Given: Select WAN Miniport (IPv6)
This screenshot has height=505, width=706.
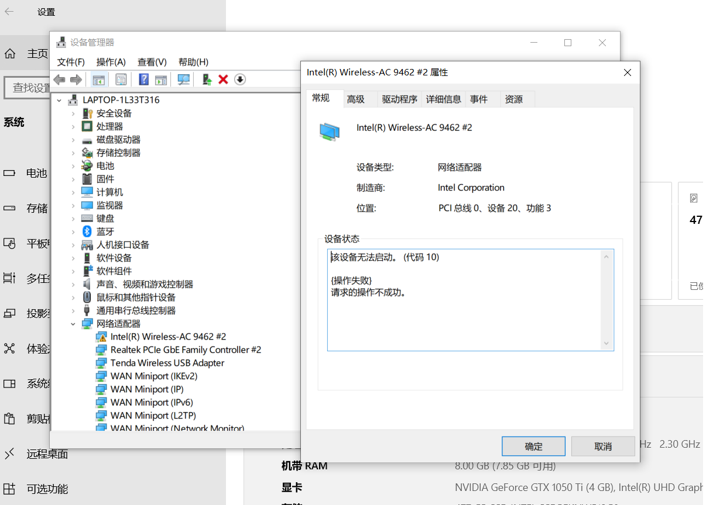Looking at the screenshot, I should [152, 402].
